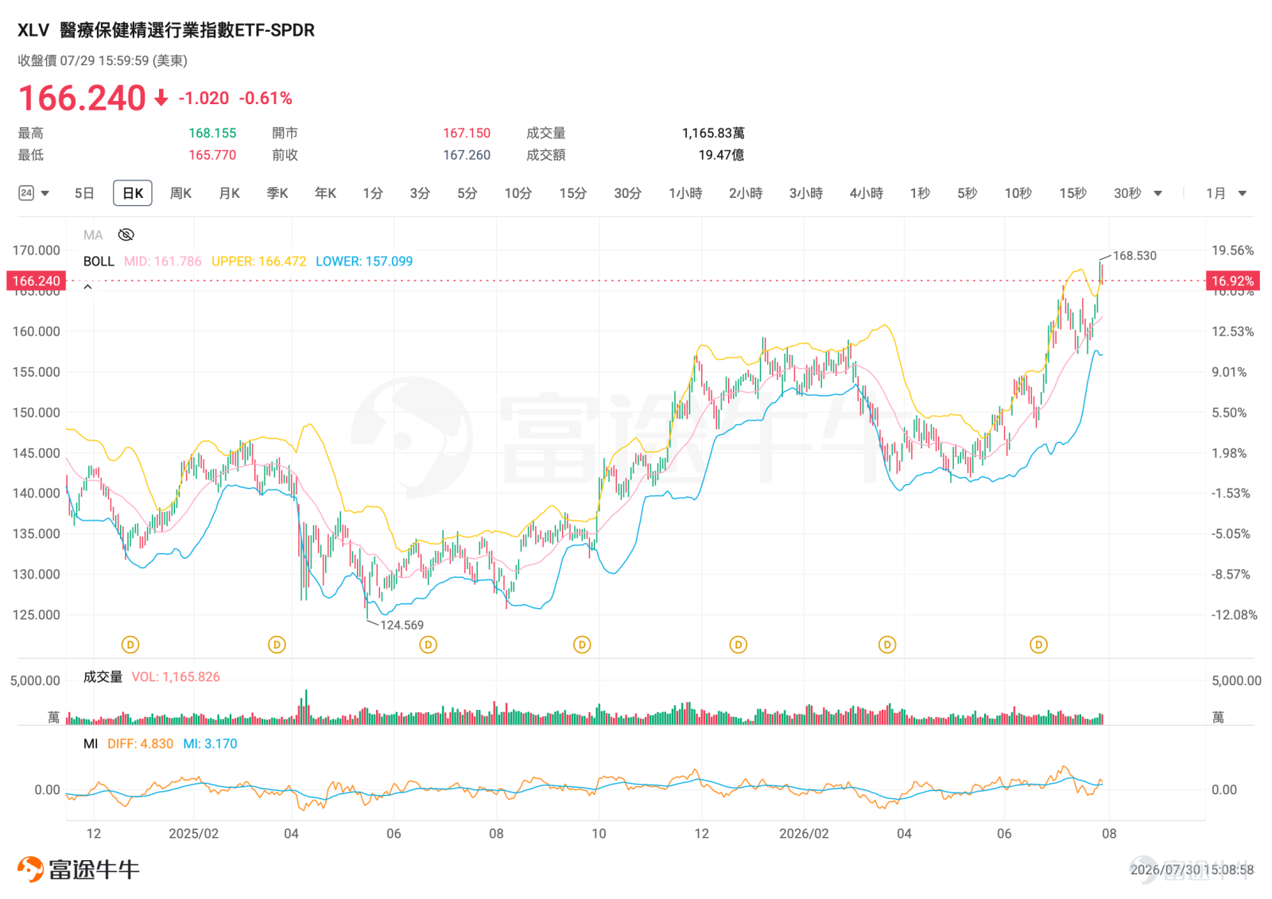This screenshot has width=1272, height=899.
Task: Click the large 166.240 last price
Action: click(x=82, y=99)
